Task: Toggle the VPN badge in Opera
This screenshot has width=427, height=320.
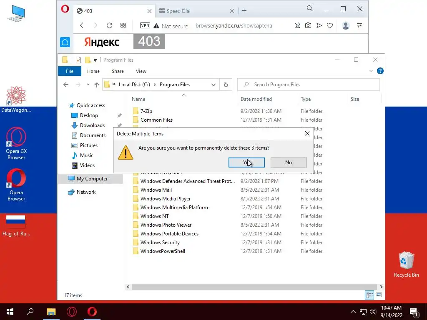Action: [145, 25]
